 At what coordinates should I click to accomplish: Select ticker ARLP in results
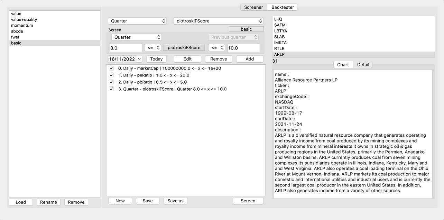[x=353, y=54]
